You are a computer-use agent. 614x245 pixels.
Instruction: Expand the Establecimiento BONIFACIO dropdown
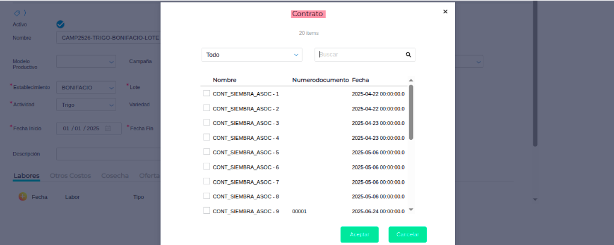[86, 88]
